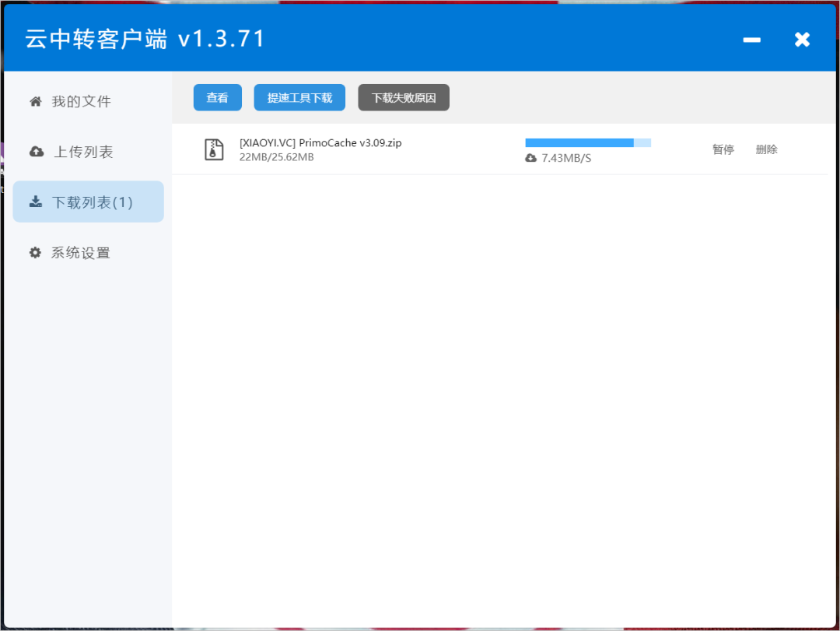This screenshot has height=631, width=840.
Task: Delete the PrimoCache download via 删除
Action: coord(767,149)
